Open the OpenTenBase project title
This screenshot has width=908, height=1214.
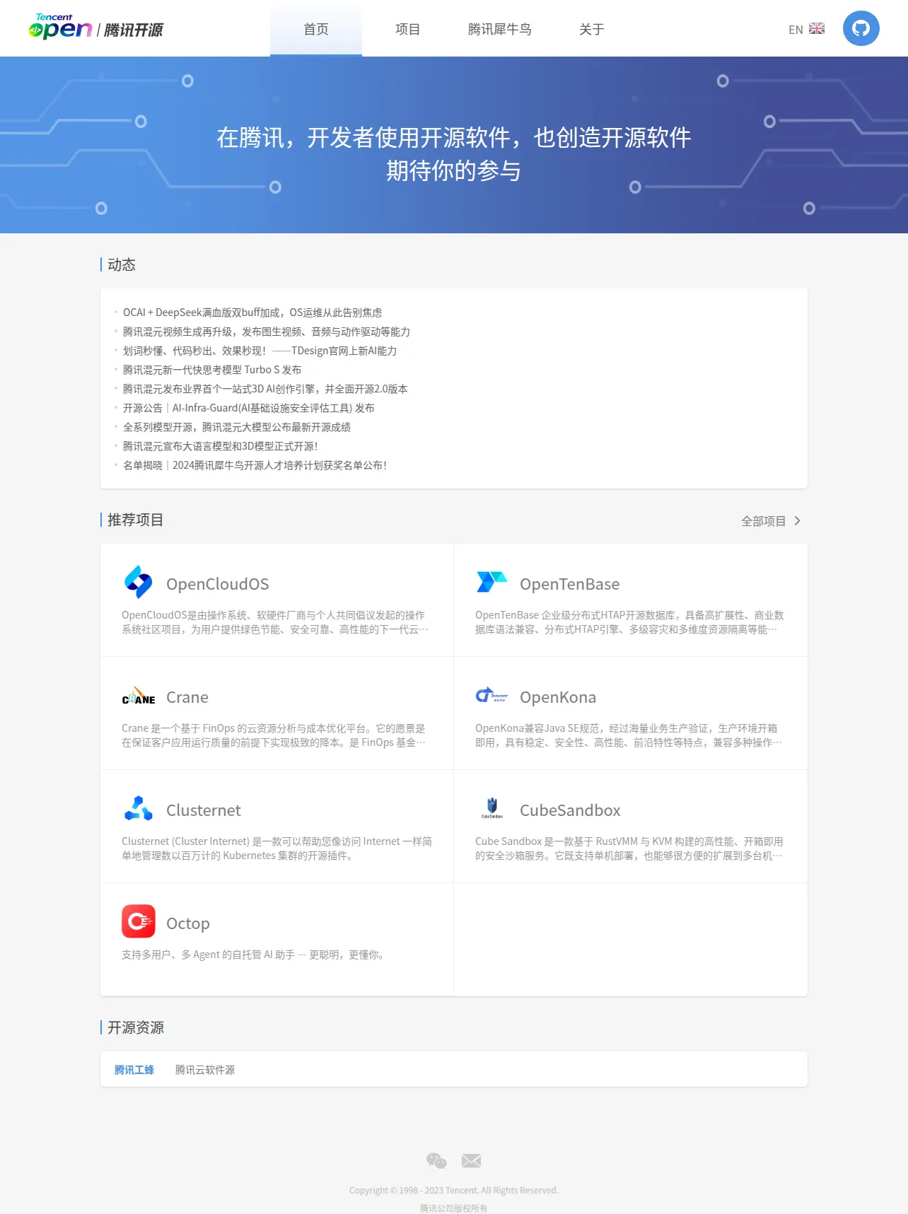(570, 584)
